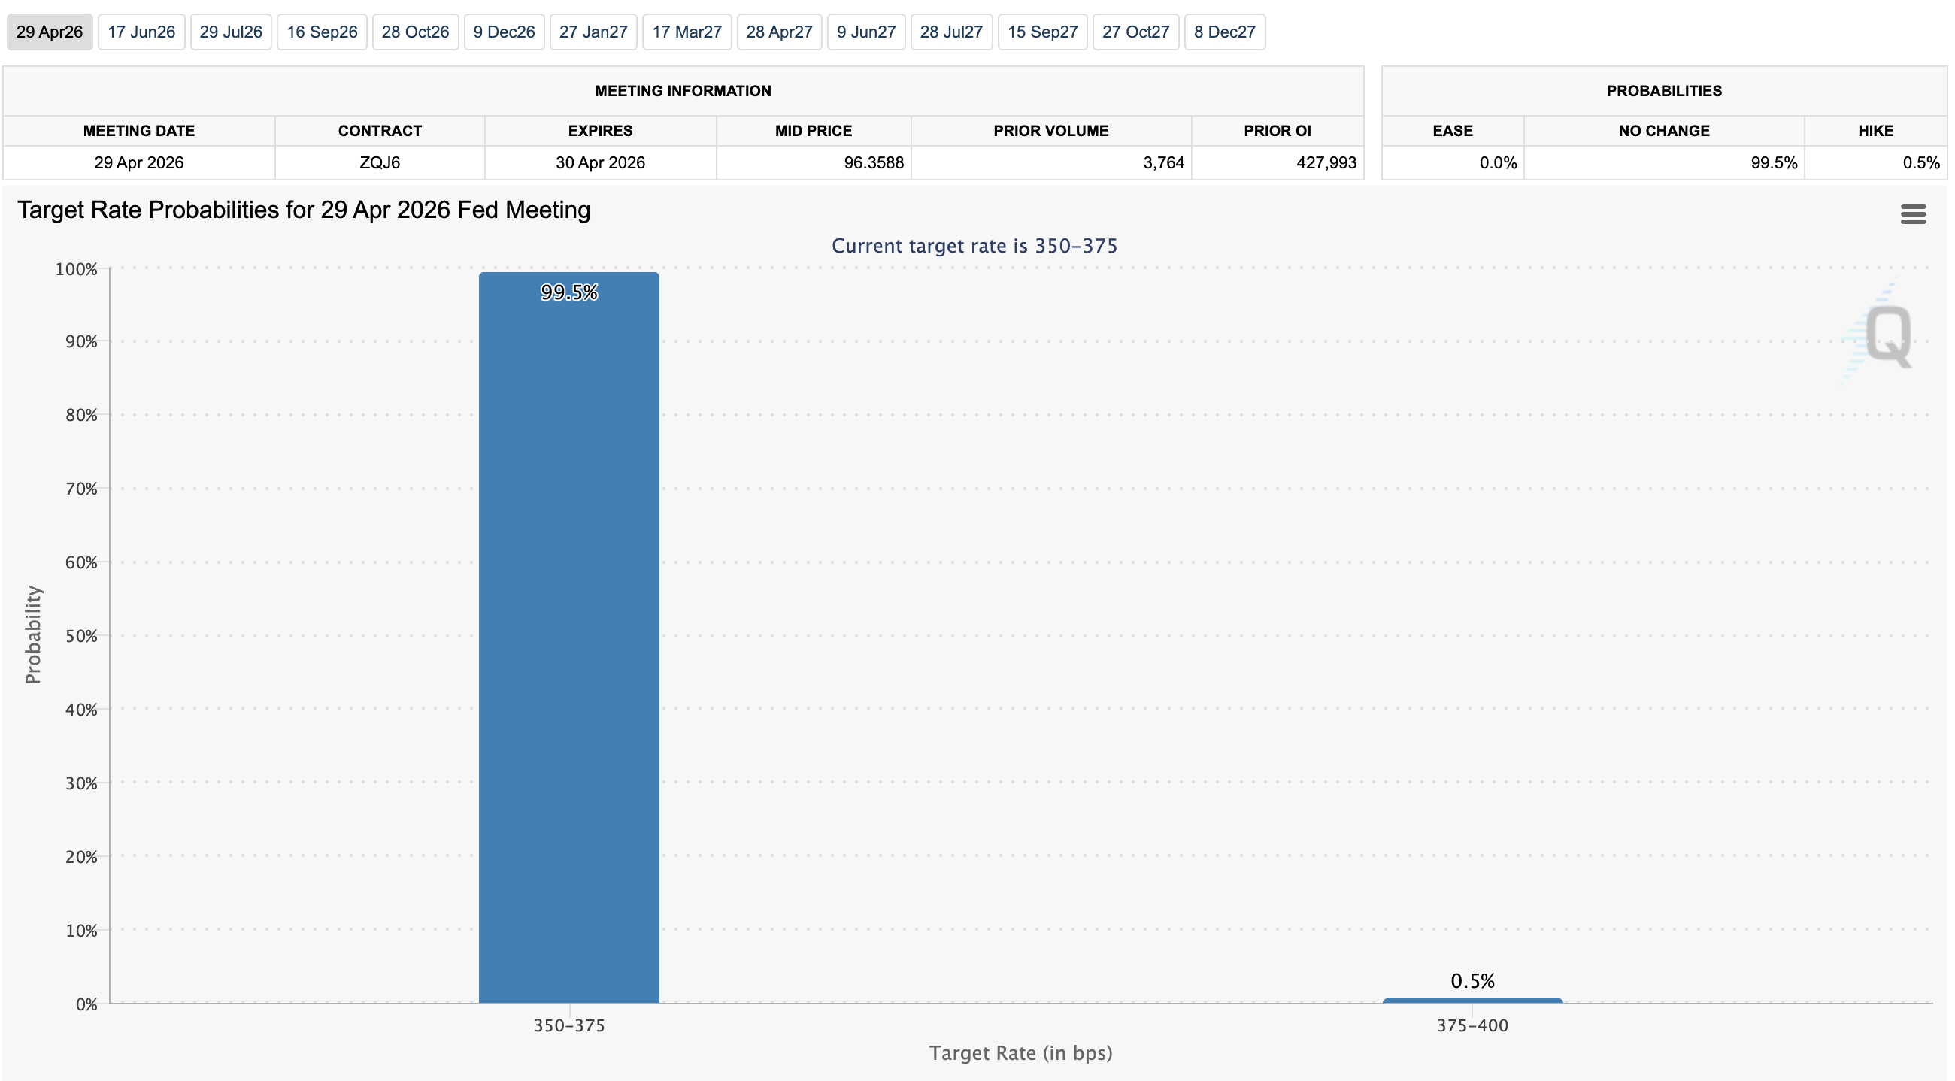The height and width of the screenshot is (1081, 1955).
Task: Open the 8 Dec27 meeting tab
Action: [1224, 32]
